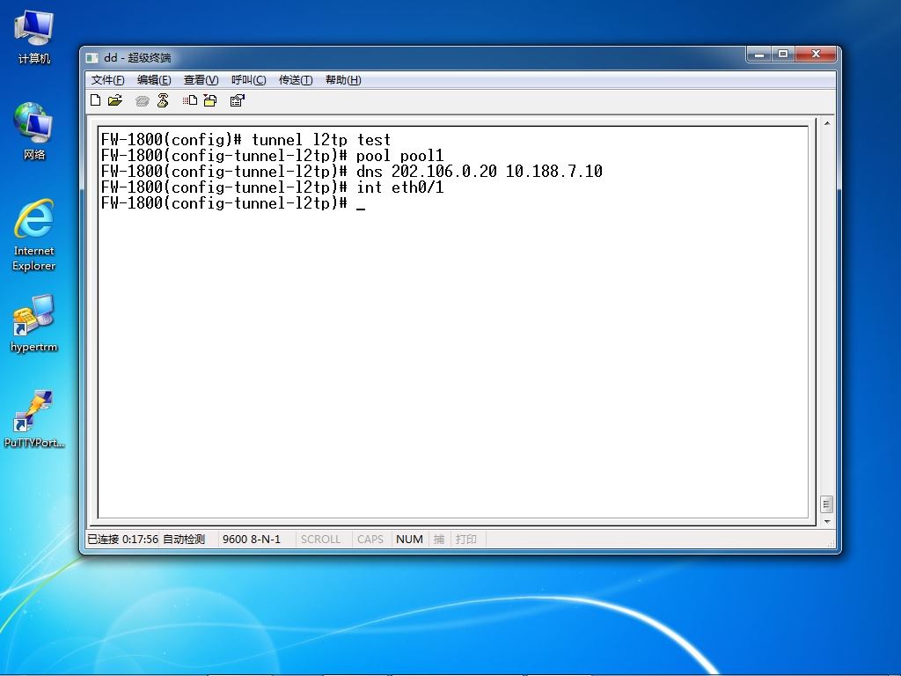Click the NUM indicator in status bar

409,540
